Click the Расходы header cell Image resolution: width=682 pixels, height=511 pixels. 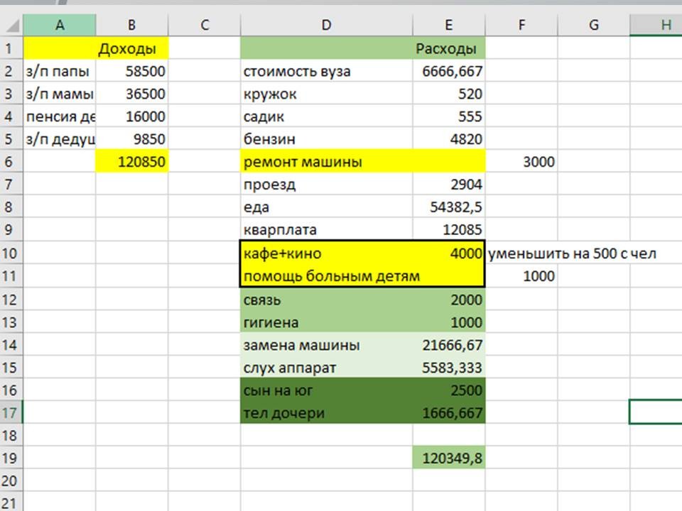point(449,49)
